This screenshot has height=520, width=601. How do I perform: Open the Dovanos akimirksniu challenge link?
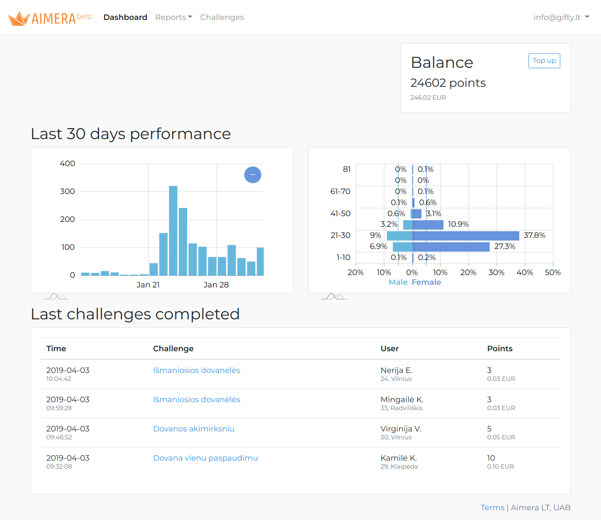pos(194,429)
